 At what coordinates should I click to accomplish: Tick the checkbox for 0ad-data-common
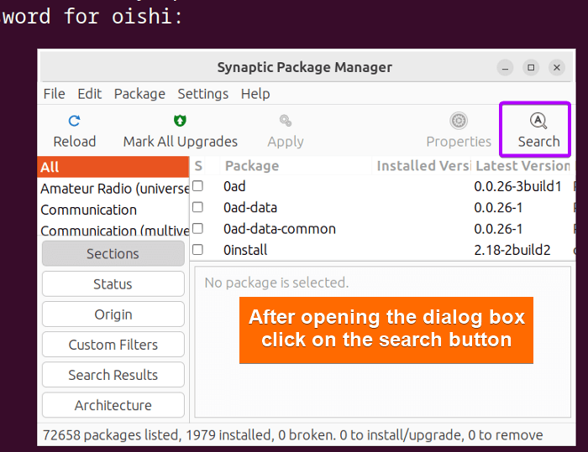click(x=197, y=228)
